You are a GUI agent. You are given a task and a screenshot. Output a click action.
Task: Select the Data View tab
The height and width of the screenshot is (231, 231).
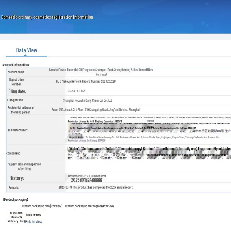[27, 50]
